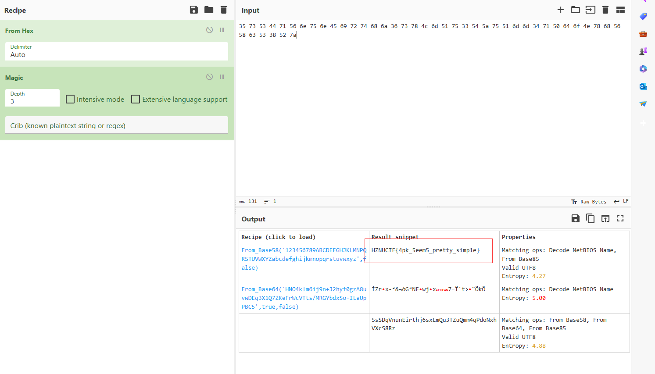Open Raw Bytes input encoding selector
655x374 pixels.
pyautogui.click(x=589, y=202)
